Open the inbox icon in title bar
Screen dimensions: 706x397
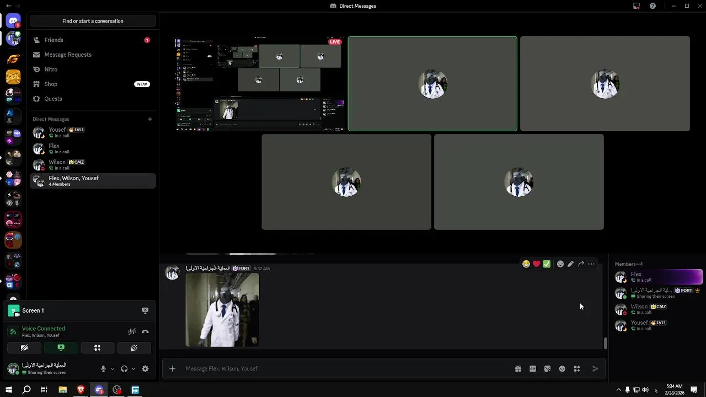coord(637,6)
